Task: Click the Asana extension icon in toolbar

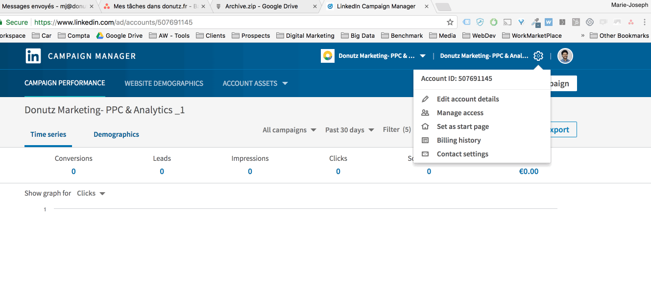Action: tap(631, 22)
